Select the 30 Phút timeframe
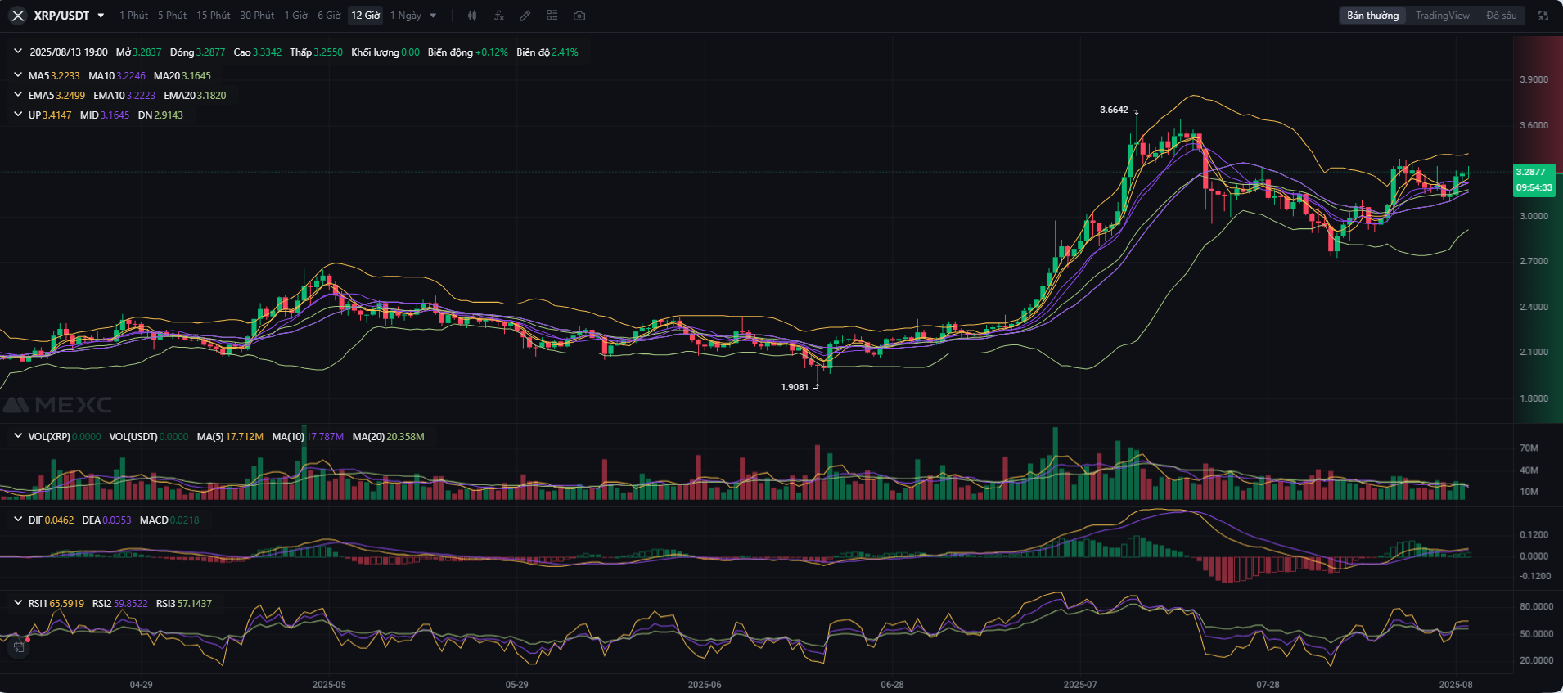 (257, 16)
